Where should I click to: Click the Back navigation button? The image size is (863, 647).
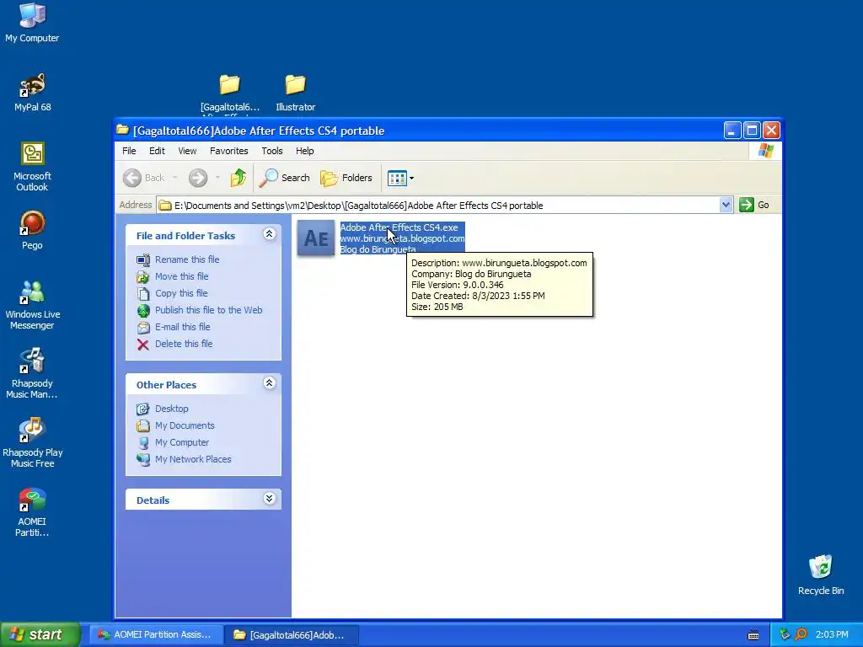click(143, 178)
